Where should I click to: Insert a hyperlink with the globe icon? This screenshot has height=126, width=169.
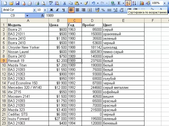(x=113, y=3)
